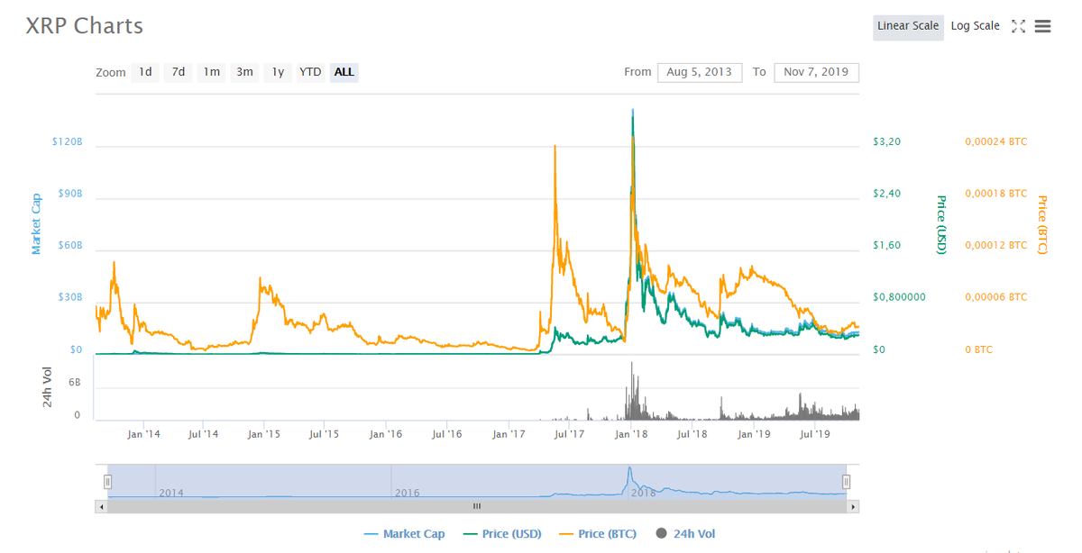Click the right navigator scrollbar arrow
Viewport: 1082px width, 553px height.
[853, 506]
